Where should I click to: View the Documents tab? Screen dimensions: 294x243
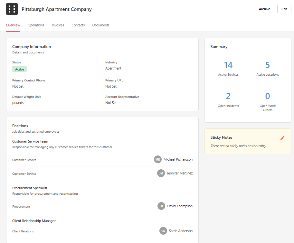click(101, 25)
